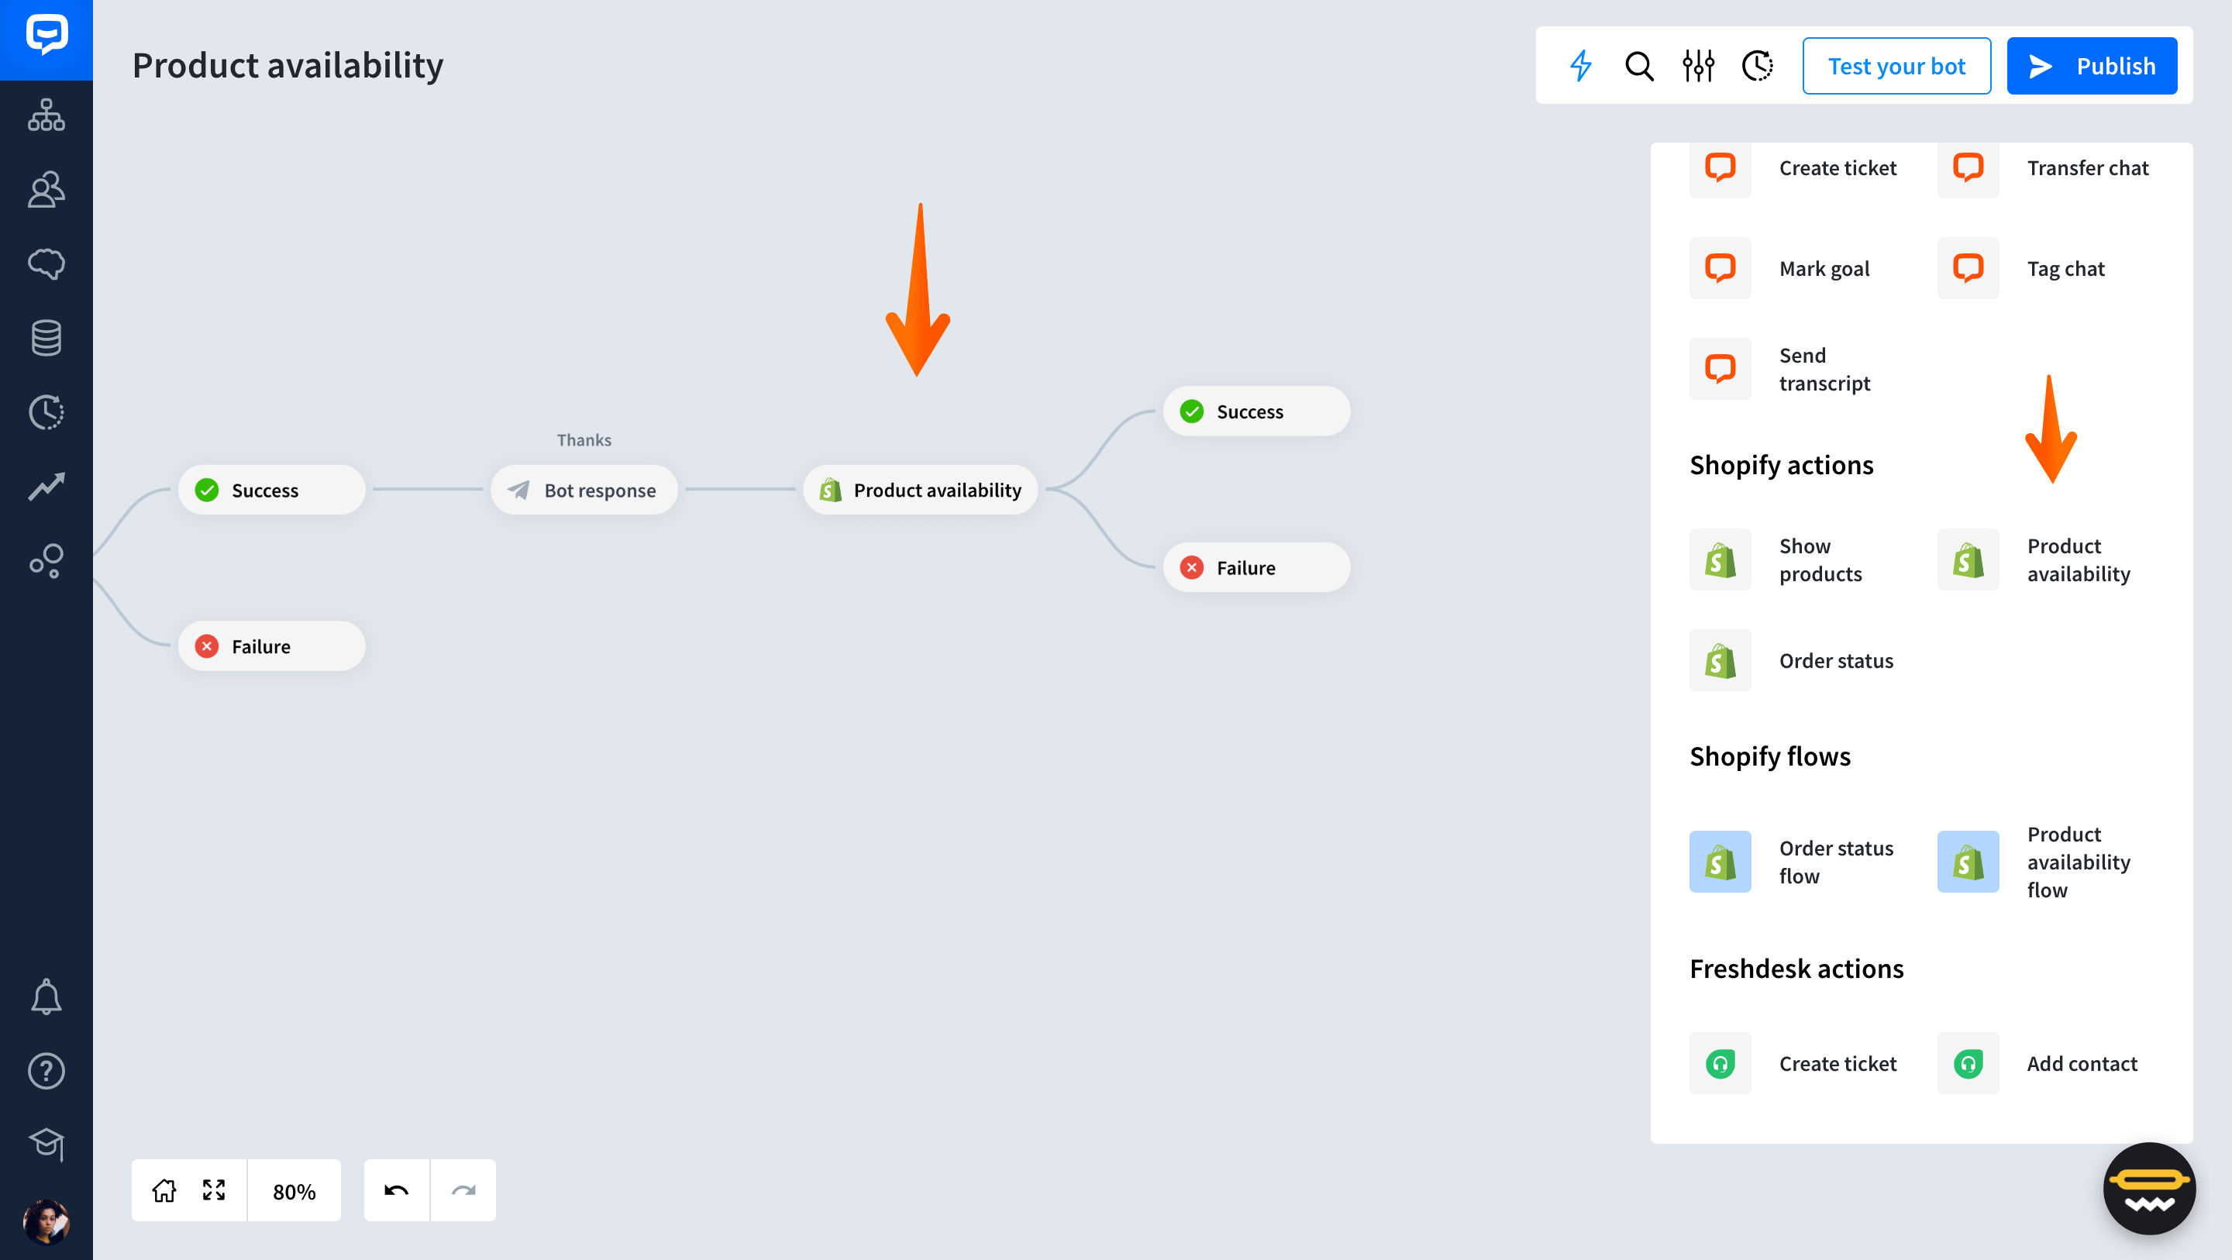The height and width of the screenshot is (1260, 2232).
Task: Select the right Failure node
Action: click(x=1256, y=567)
